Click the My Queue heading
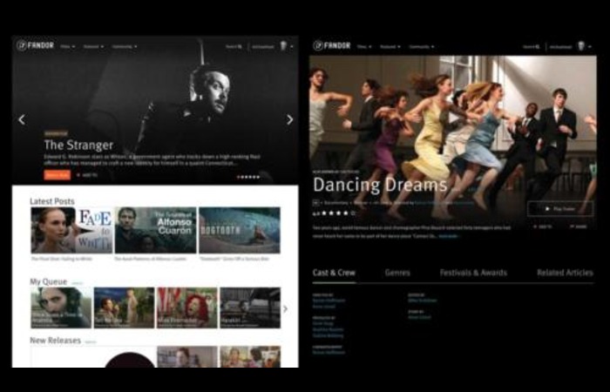Screen dimensions: 610x392 (x=49, y=281)
